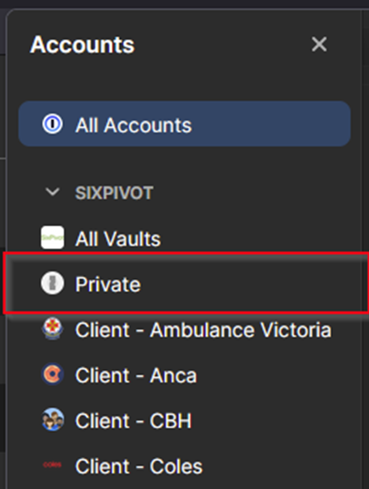Click the Accounts panel title
Image resolution: width=369 pixels, height=489 pixels.
click(x=83, y=45)
